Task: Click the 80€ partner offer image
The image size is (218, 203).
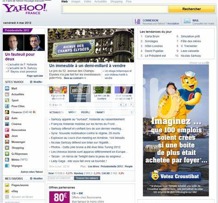Action: coord(59,197)
